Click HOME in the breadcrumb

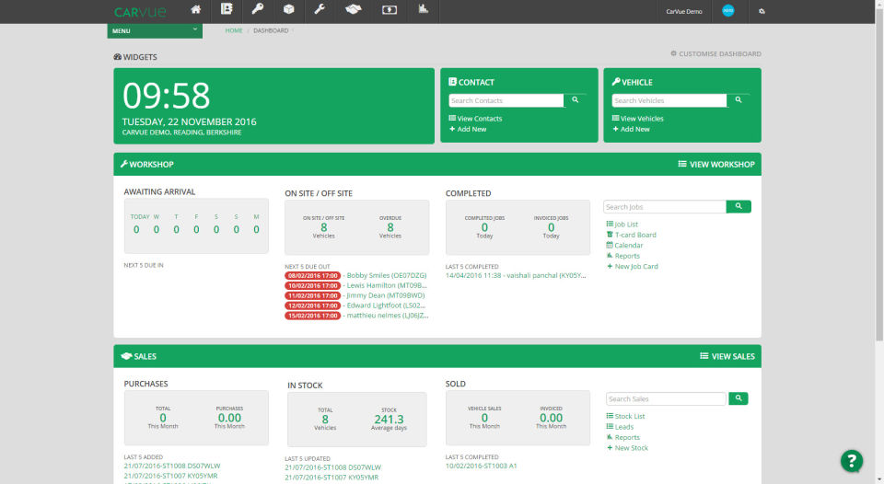click(x=234, y=30)
